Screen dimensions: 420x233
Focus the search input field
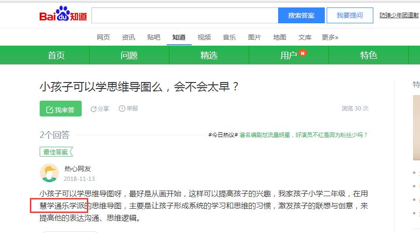(x=185, y=15)
